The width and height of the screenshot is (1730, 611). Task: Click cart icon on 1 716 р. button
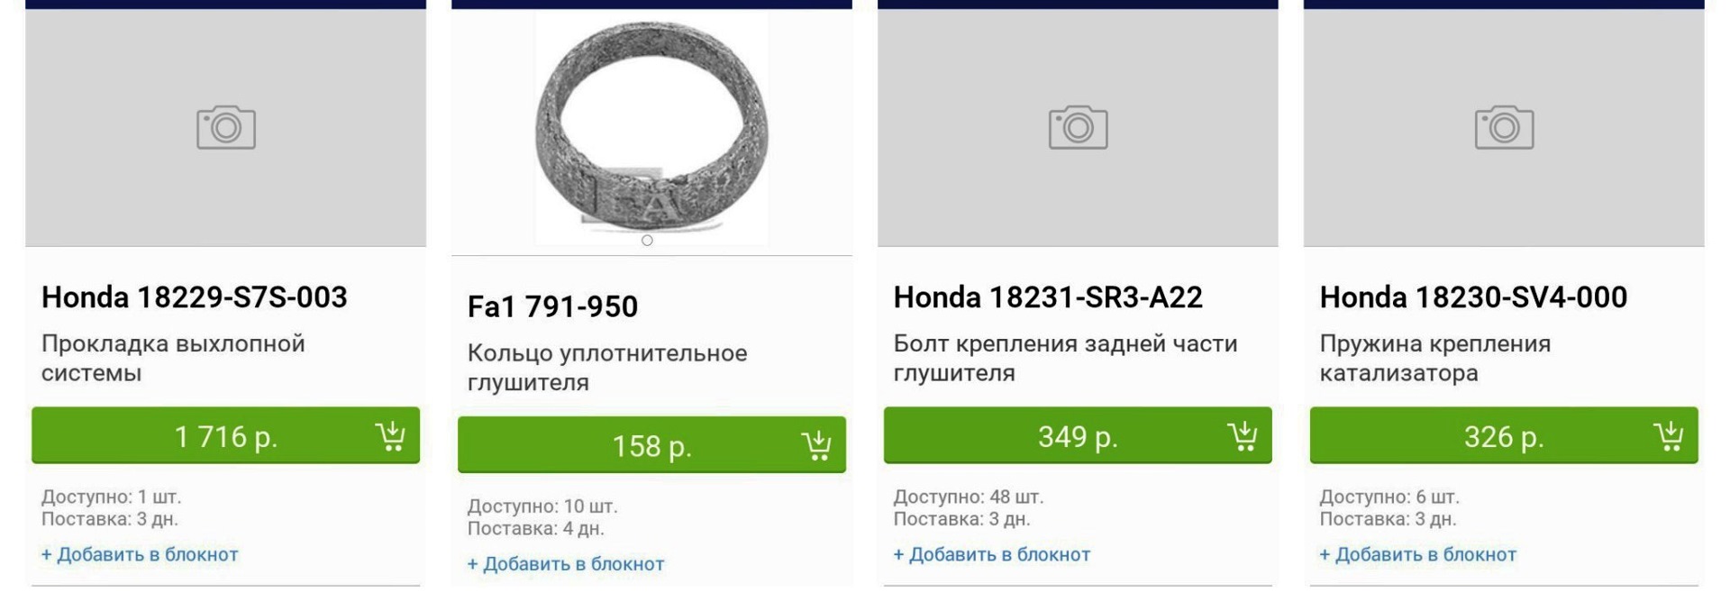(390, 436)
